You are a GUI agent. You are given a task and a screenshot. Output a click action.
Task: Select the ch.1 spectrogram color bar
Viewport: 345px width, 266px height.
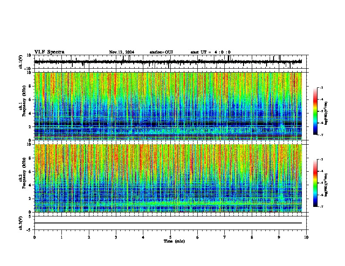[x=315, y=111]
